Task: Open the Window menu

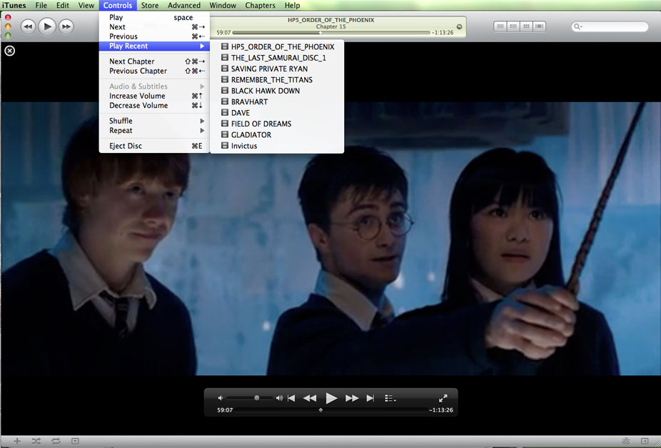Action: 223,6
